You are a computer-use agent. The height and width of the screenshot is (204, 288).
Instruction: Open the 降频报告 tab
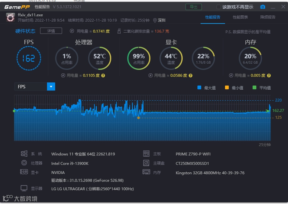[x=268, y=17]
